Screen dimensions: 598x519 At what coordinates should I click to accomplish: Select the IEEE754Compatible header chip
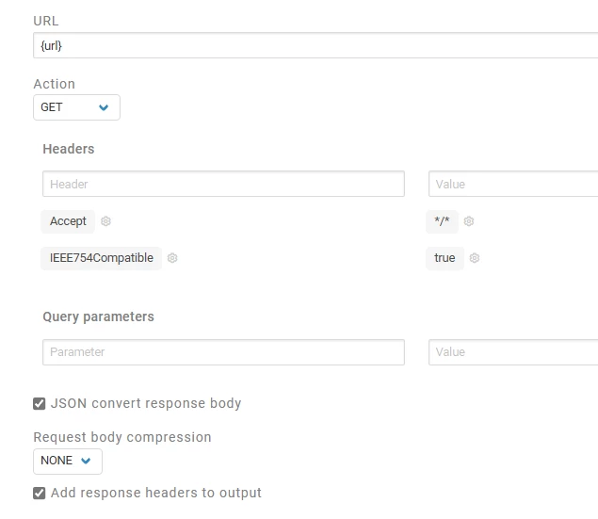pos(102,258)
